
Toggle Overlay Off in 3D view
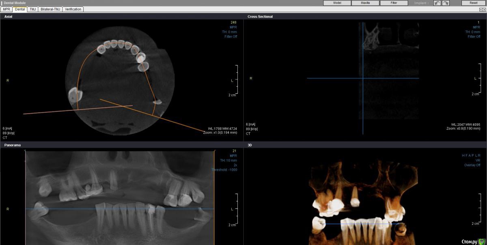472,165
